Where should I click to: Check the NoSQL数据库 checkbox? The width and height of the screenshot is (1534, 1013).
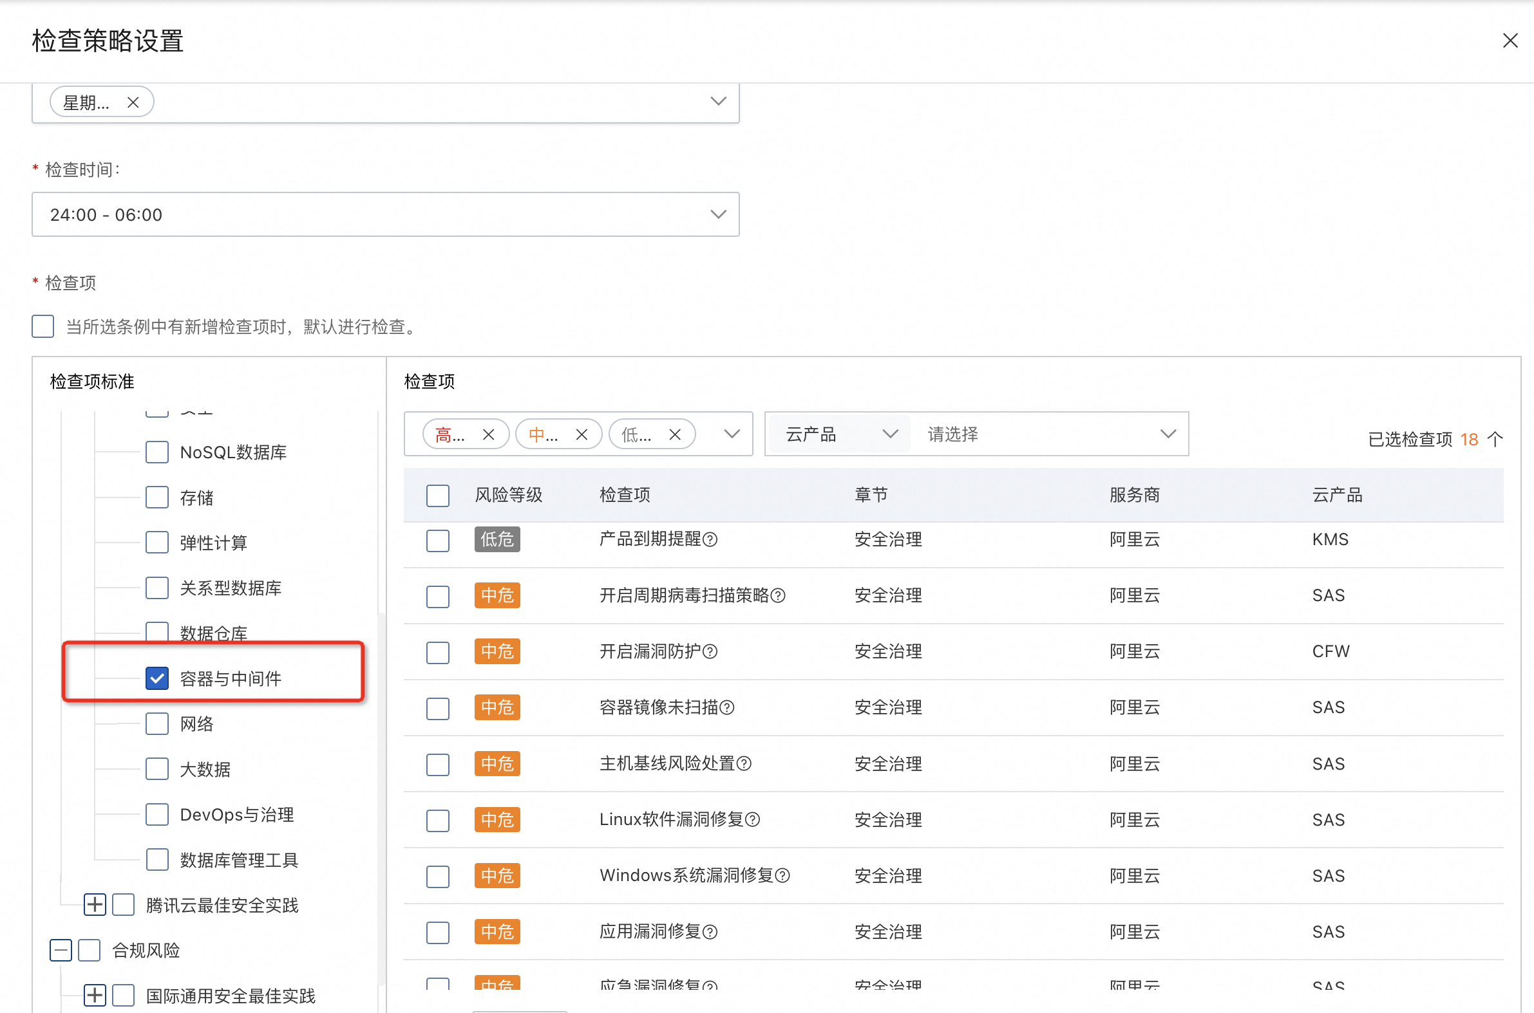[x=157, y=452]
